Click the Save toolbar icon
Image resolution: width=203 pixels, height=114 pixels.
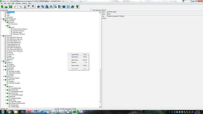pos(10,7)
